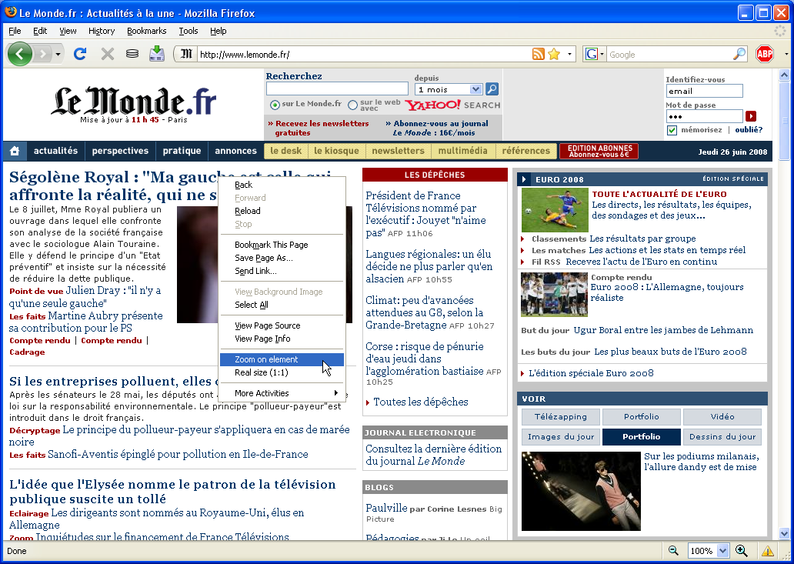The image size is (794, 564).
Task: Click the Forward arrow button in toolbar
Action: [43, 54]
